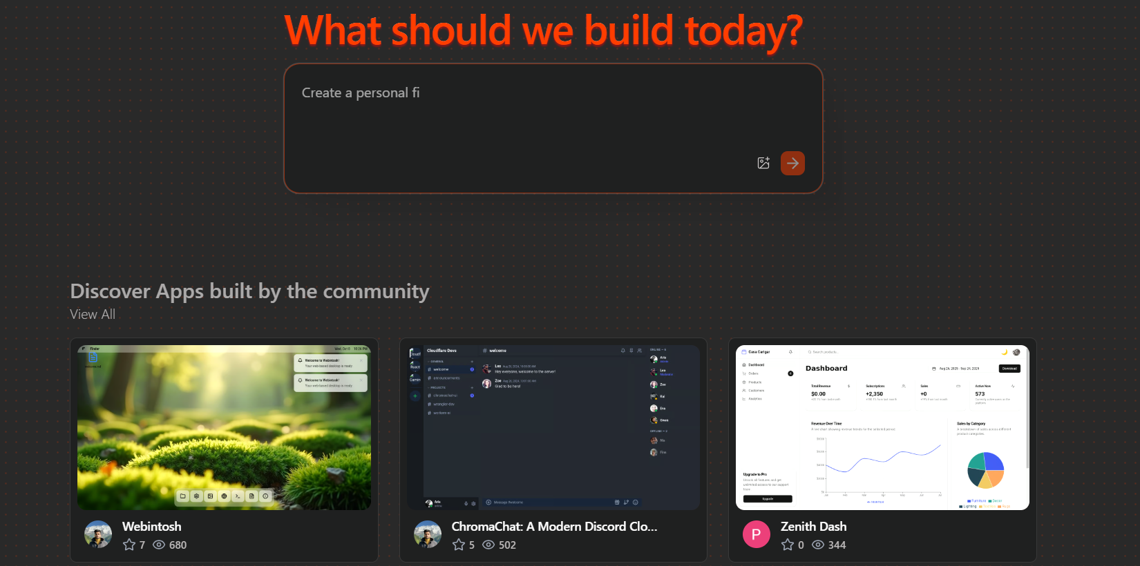This screenshot has width=1140, height=566.
Task: Click the eye views icon on Webintosh
Action: [x=159, y=545]
